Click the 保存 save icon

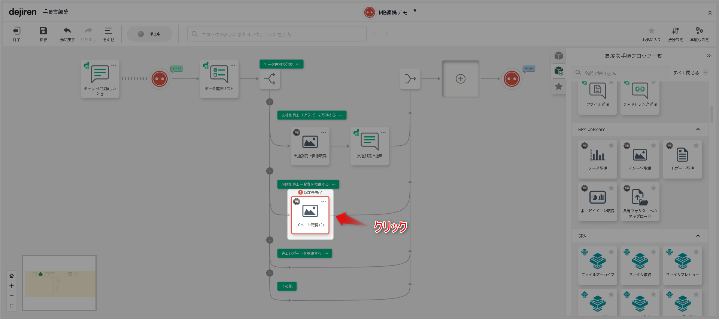[43, 31]
